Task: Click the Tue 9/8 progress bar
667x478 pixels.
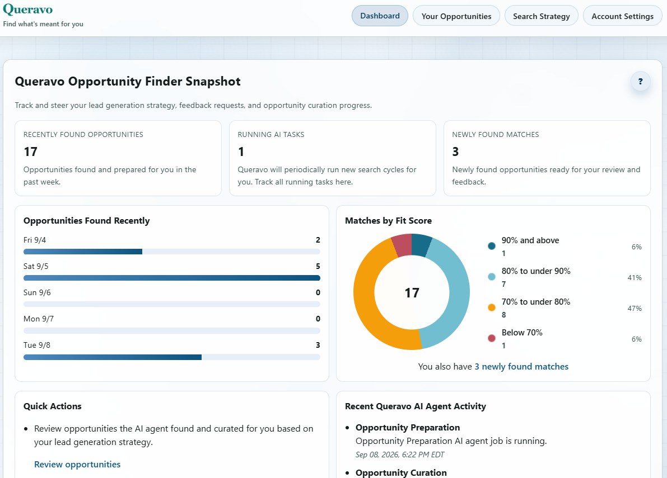Action: pyautogui.click(x=171, y=357)
